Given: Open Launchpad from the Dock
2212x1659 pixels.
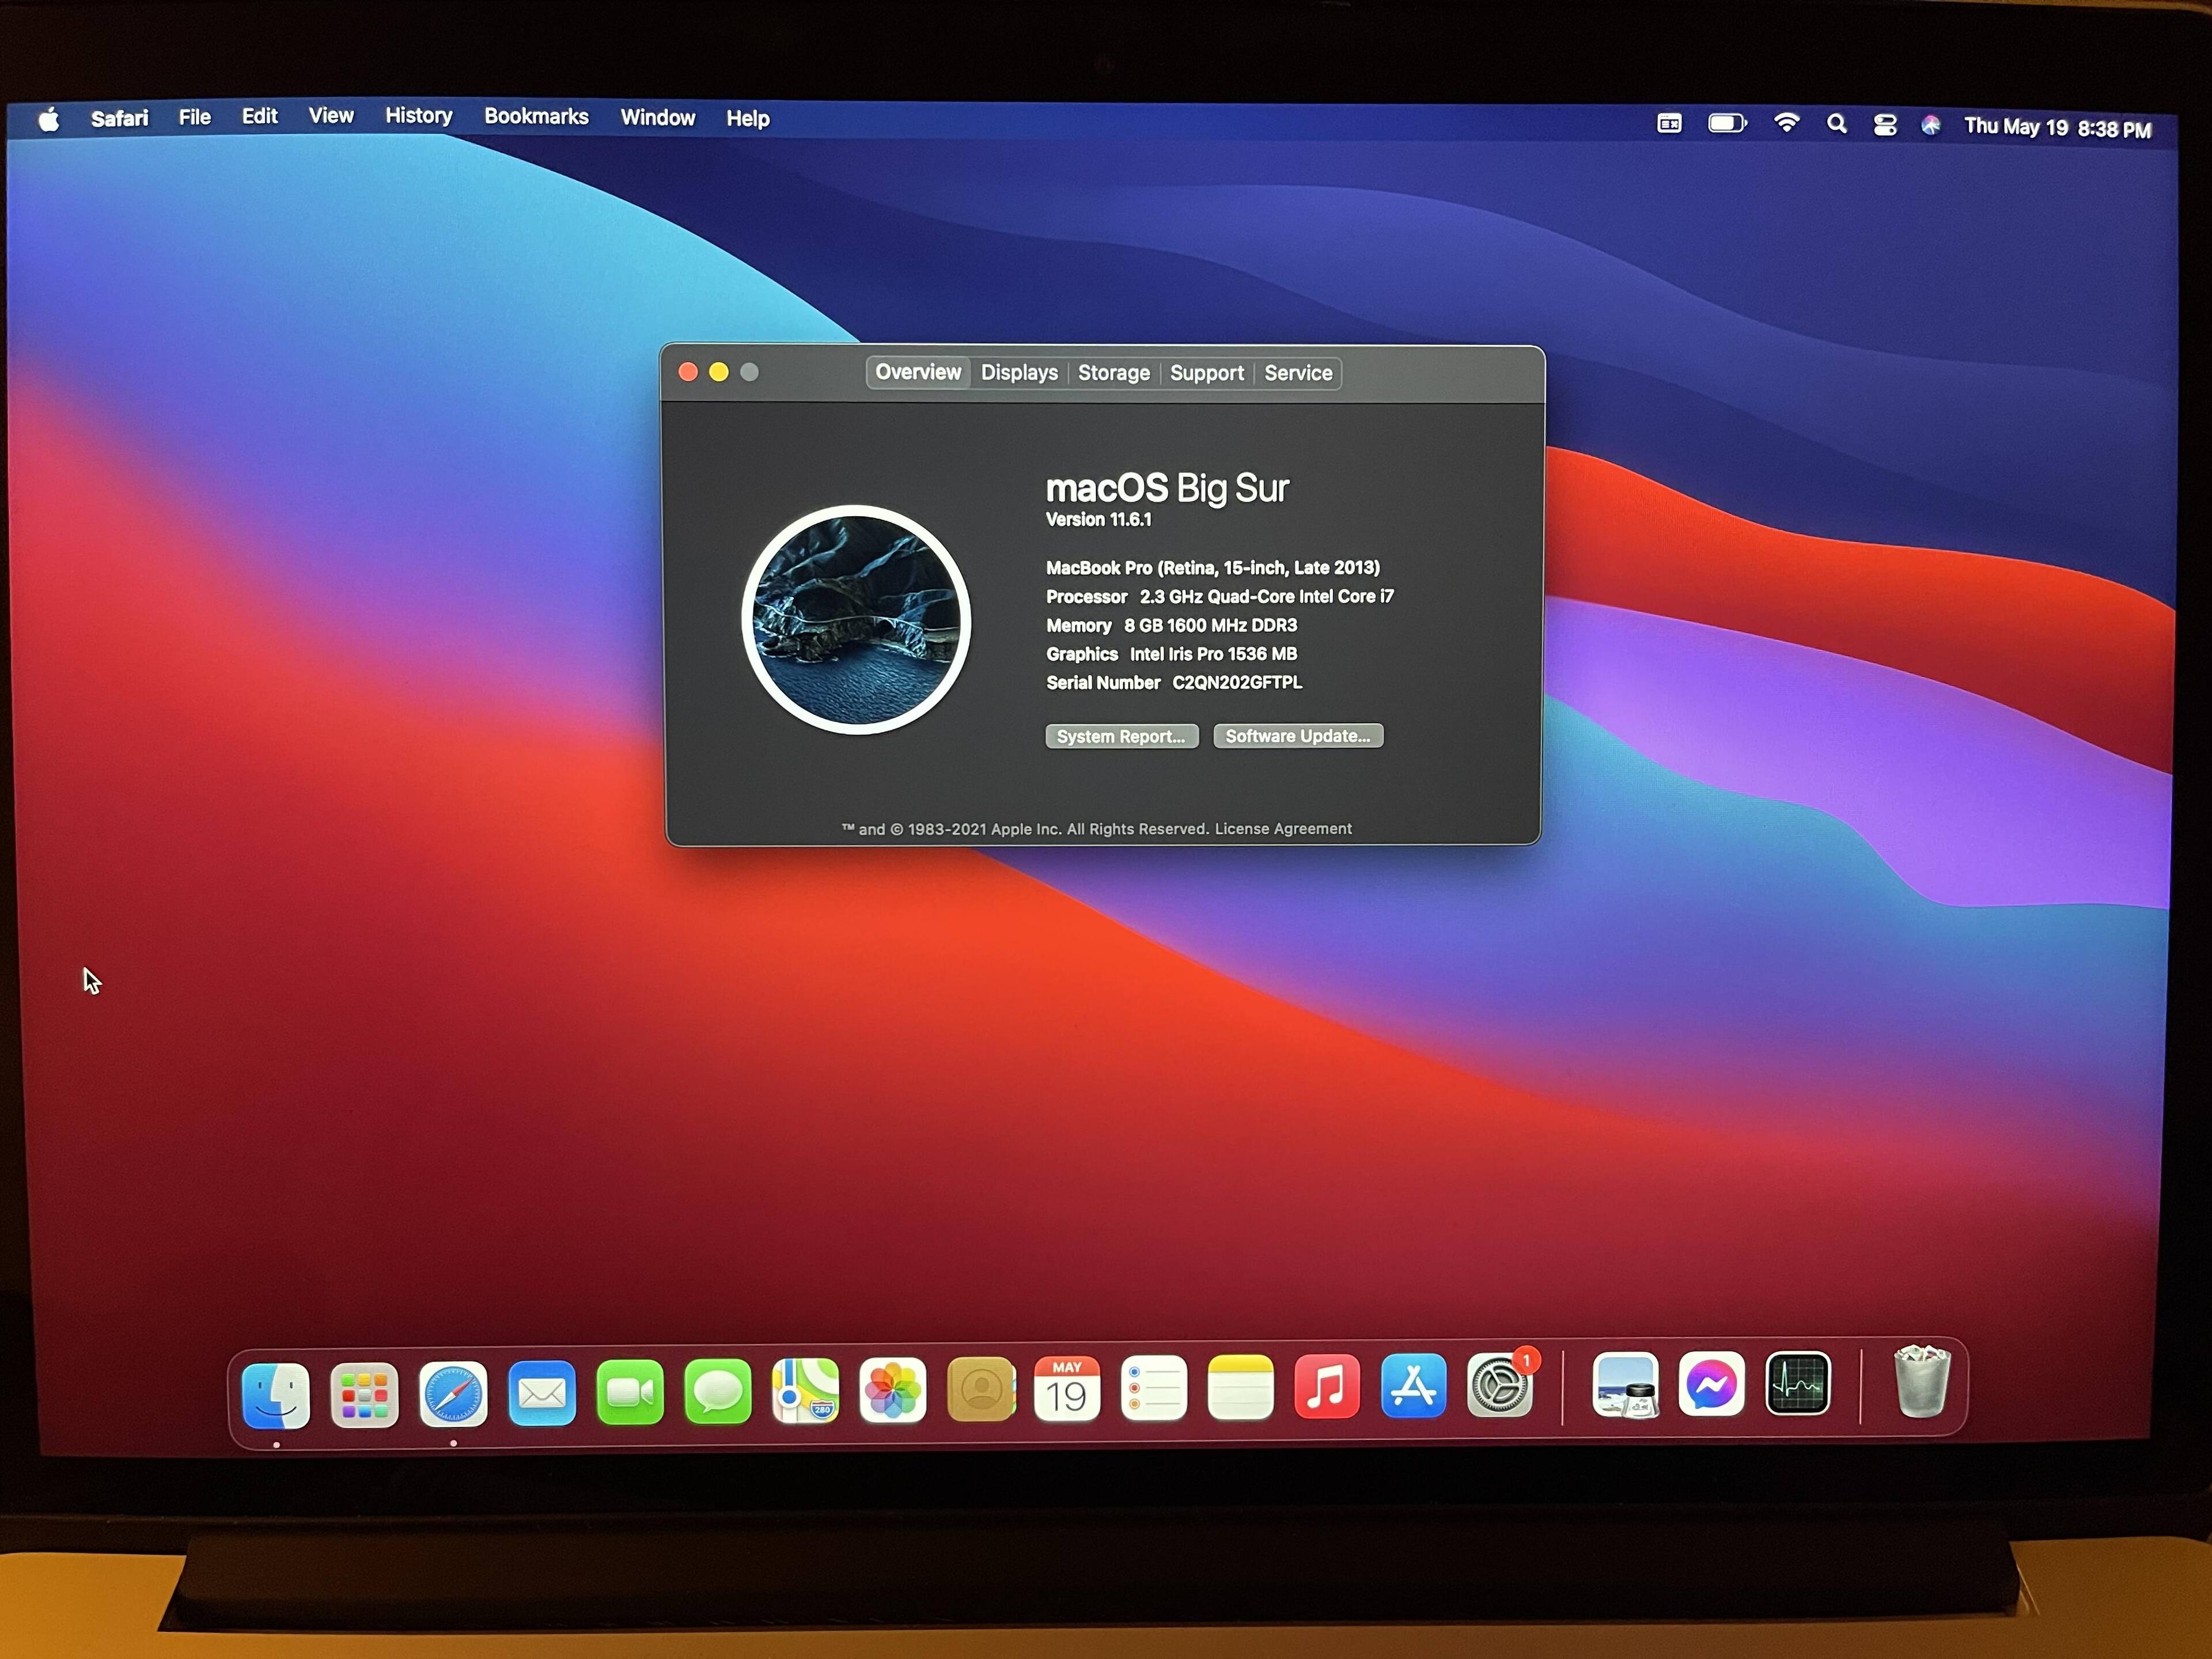Looking at the screenshot, I should (364, 1395).
